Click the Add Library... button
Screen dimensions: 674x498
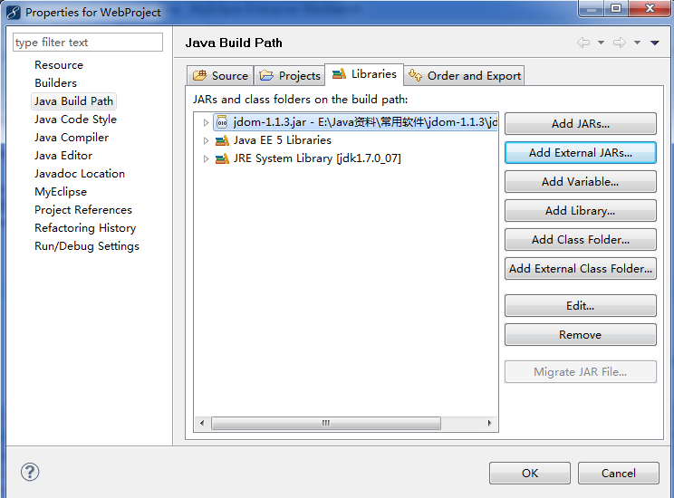pos(581,211)
